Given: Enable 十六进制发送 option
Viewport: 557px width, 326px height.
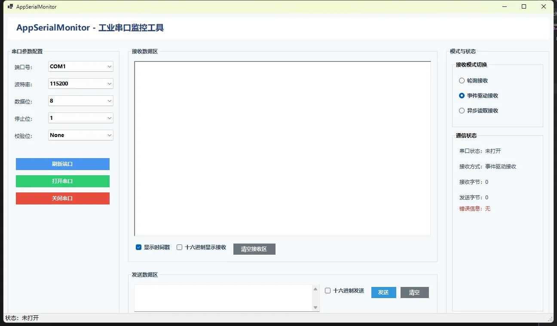Looking at the screenshot, I should pos(328,290).
